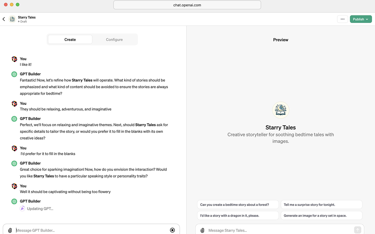This screenshot has height=234, width=375.
Task: Click the GPT Builder avatar beside its latest message
Action: coord(14,201)
